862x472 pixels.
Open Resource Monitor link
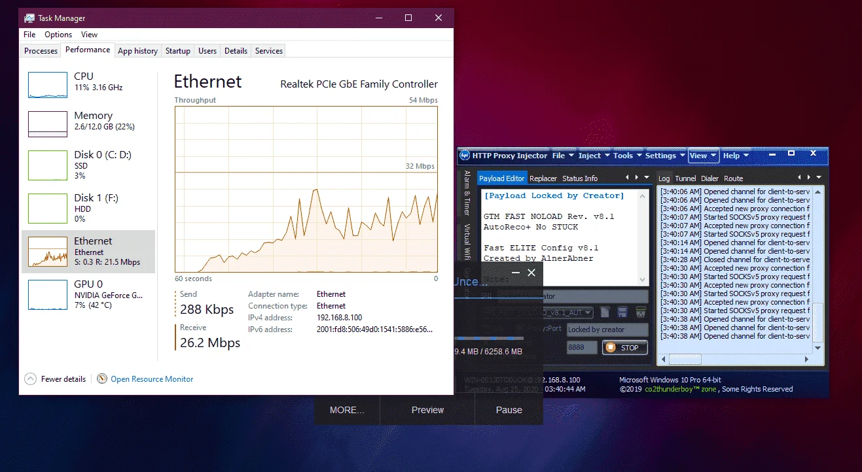[x=152, y=379]
